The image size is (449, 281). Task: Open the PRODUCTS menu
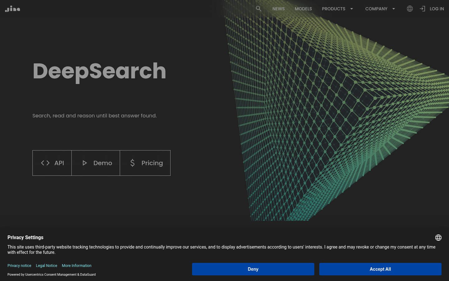(x=333, y=9)
